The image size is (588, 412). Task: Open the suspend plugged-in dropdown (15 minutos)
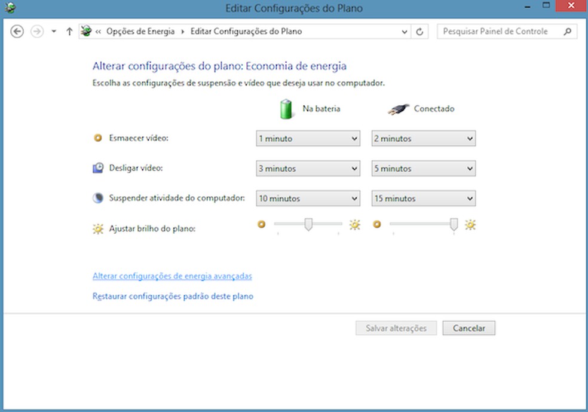point(424,199)
